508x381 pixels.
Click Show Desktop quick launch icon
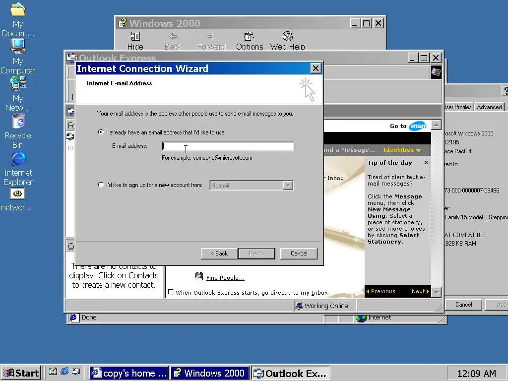[x=53, y=371]
